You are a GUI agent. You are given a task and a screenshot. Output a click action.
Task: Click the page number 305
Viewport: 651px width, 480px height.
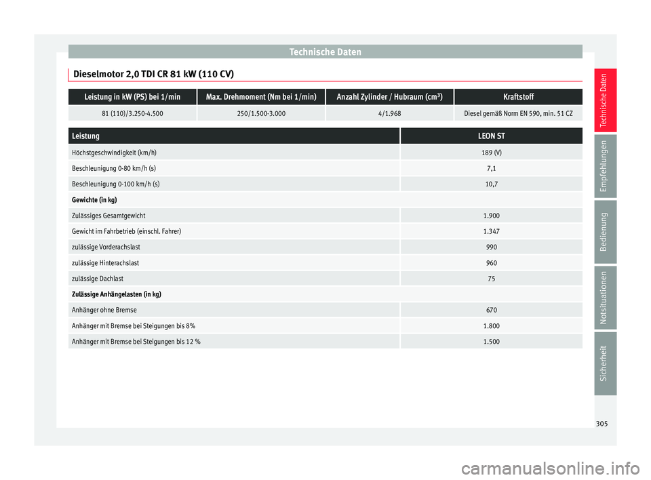601,424
